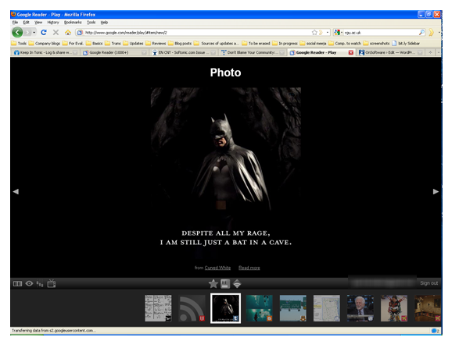Switch to the Keep In Tonic tab
The image size is (459, 348).
pyautogui.click(x=45, y=52)
